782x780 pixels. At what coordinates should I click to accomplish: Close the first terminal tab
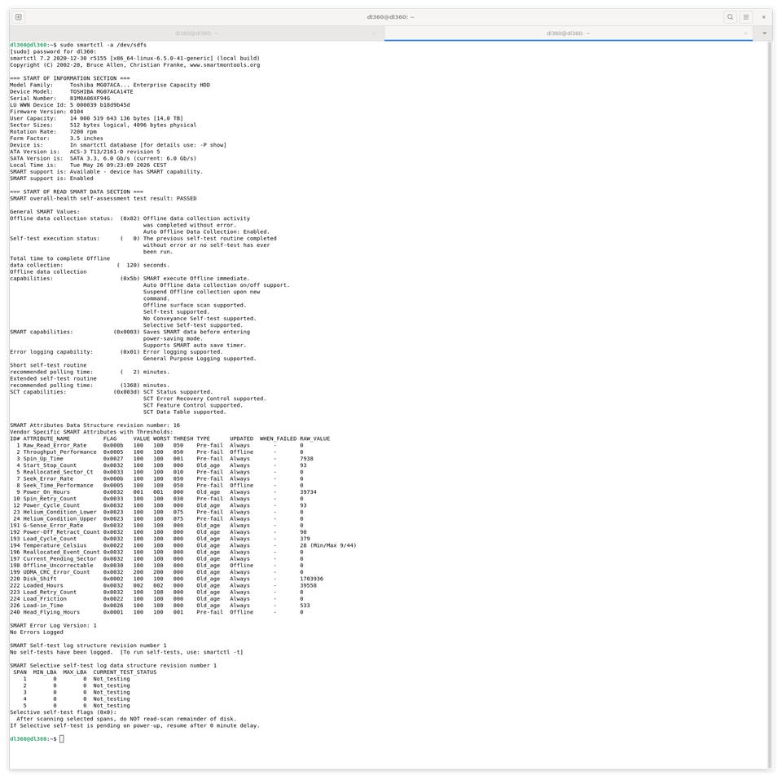[x=374, y=33]
